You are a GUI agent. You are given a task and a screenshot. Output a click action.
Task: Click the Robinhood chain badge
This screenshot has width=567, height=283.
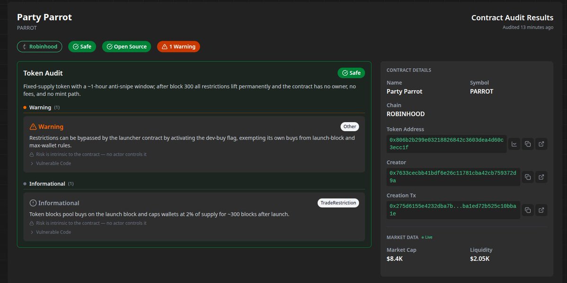point(39,47)
